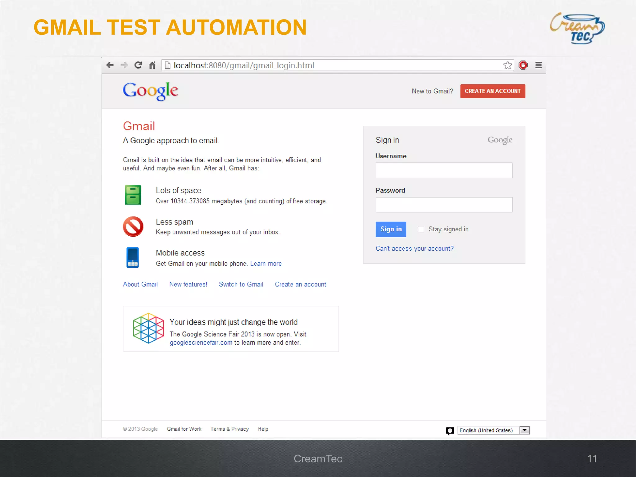Viewport: 636px width, 477px height.
Task: Open the Create an account link
Action: tap(301, 284)
